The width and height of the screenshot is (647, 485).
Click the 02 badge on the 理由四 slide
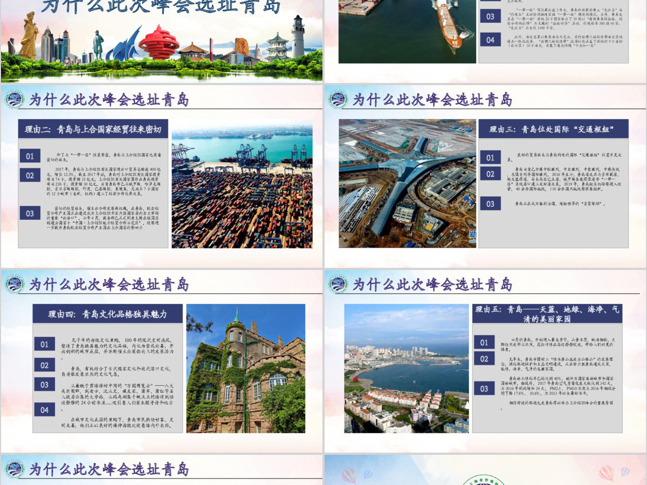coord(45,365)
